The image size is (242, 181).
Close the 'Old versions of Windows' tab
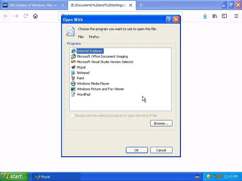tap(63, 5)
